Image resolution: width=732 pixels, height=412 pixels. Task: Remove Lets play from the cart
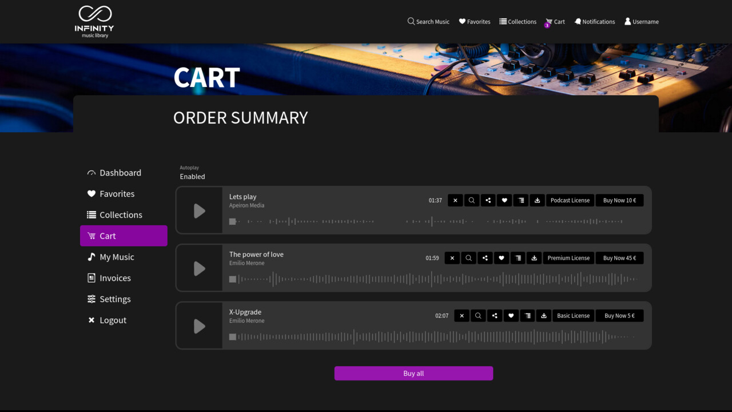(x=455, y=200)
